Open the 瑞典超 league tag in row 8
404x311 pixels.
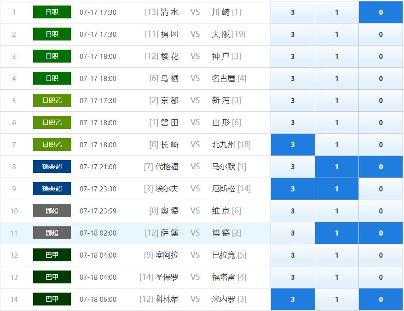coord(52,167)
